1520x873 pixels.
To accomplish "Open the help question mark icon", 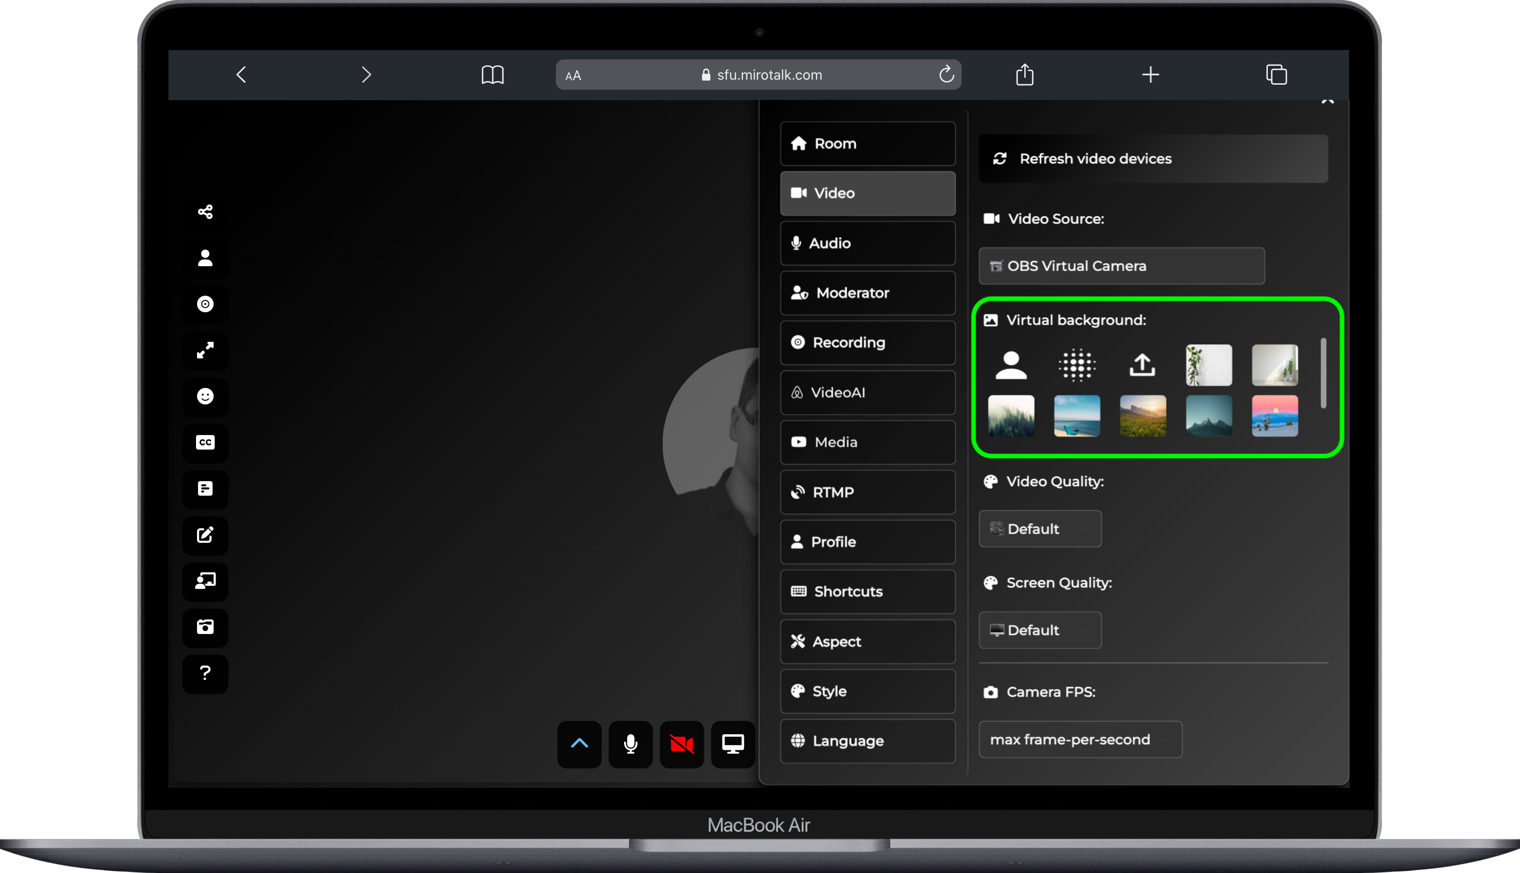I will click(205, 673).
